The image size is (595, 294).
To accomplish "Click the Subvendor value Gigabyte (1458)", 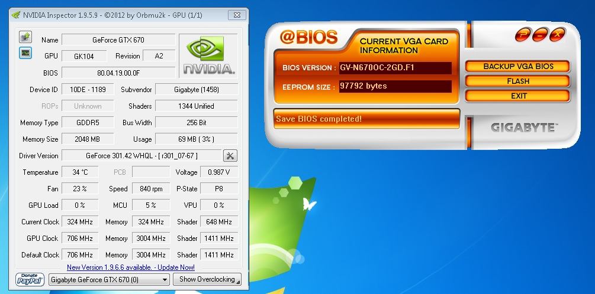I will pyautogui.click(x=197, y=89).
